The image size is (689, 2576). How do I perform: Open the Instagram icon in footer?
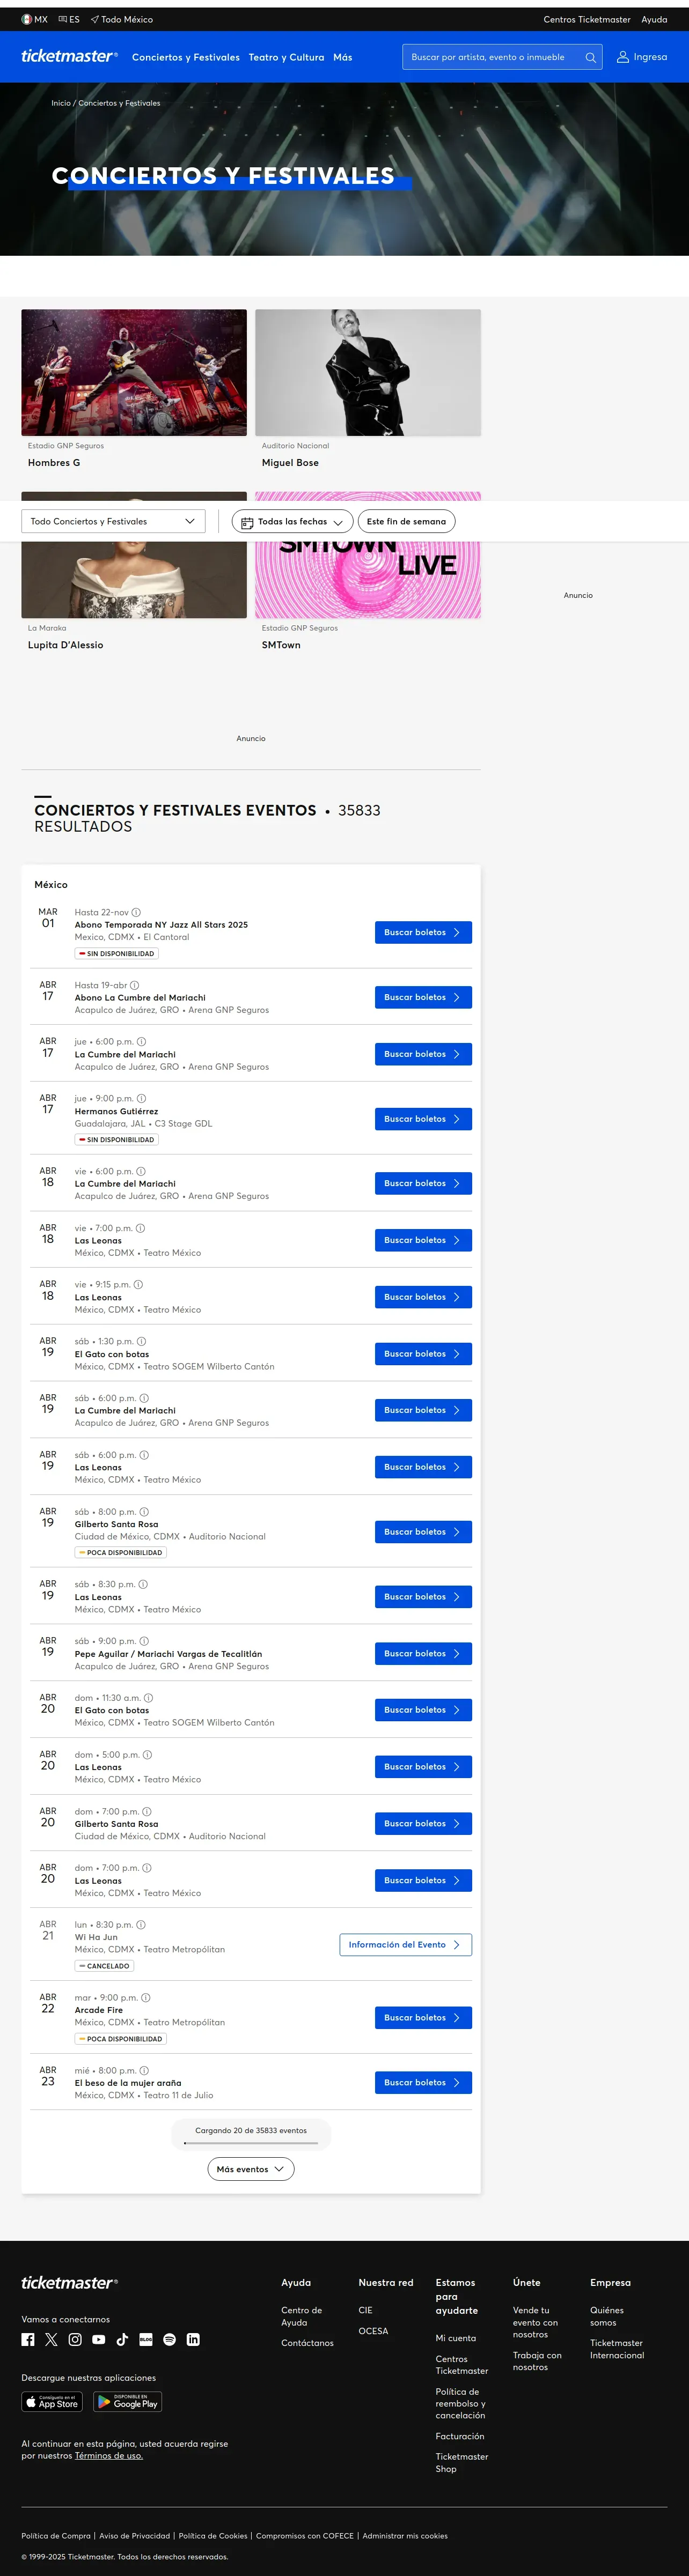[75, 2339]
